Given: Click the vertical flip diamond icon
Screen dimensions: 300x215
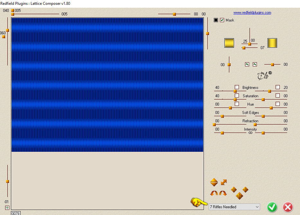Looking at the screenshot, I should [214, 182].
